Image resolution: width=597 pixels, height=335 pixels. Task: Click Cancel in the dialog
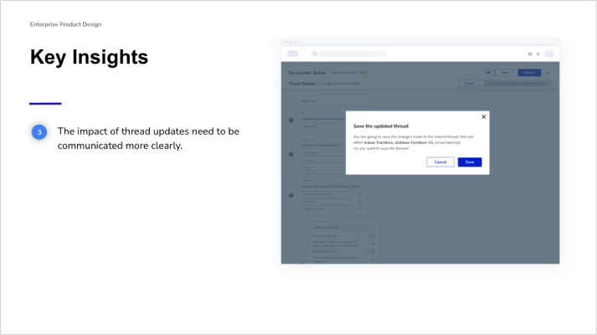pos(440,162)
